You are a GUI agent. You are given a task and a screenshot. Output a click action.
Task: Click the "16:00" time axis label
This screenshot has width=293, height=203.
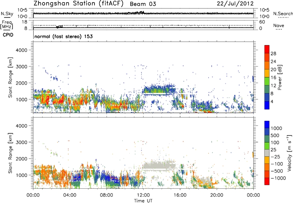pos(180,195)
